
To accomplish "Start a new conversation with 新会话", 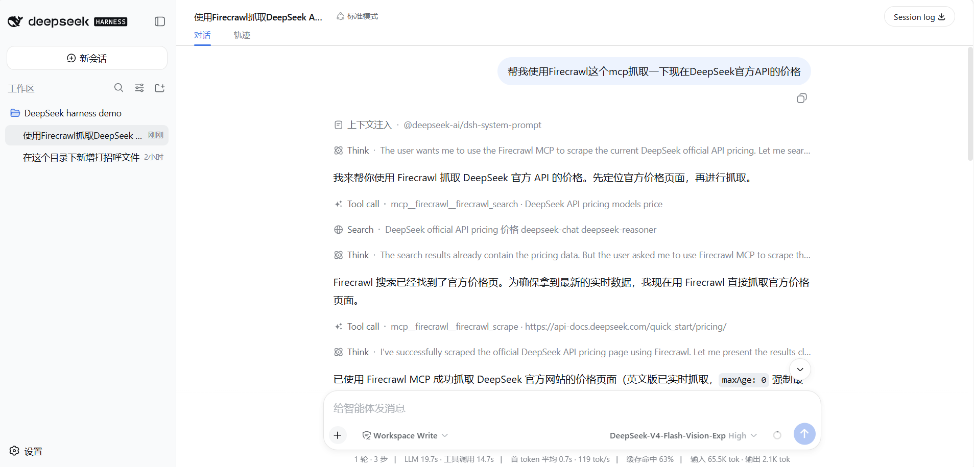I will [87, 58].
